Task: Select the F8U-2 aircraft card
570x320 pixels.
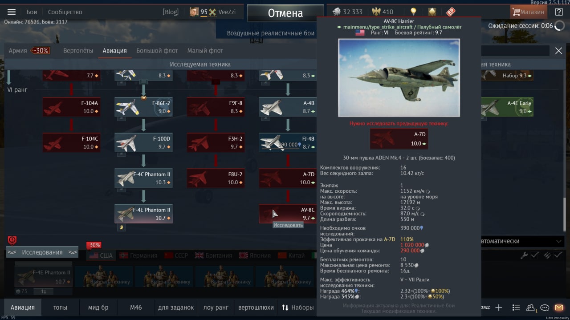Action: coord(216,178)
